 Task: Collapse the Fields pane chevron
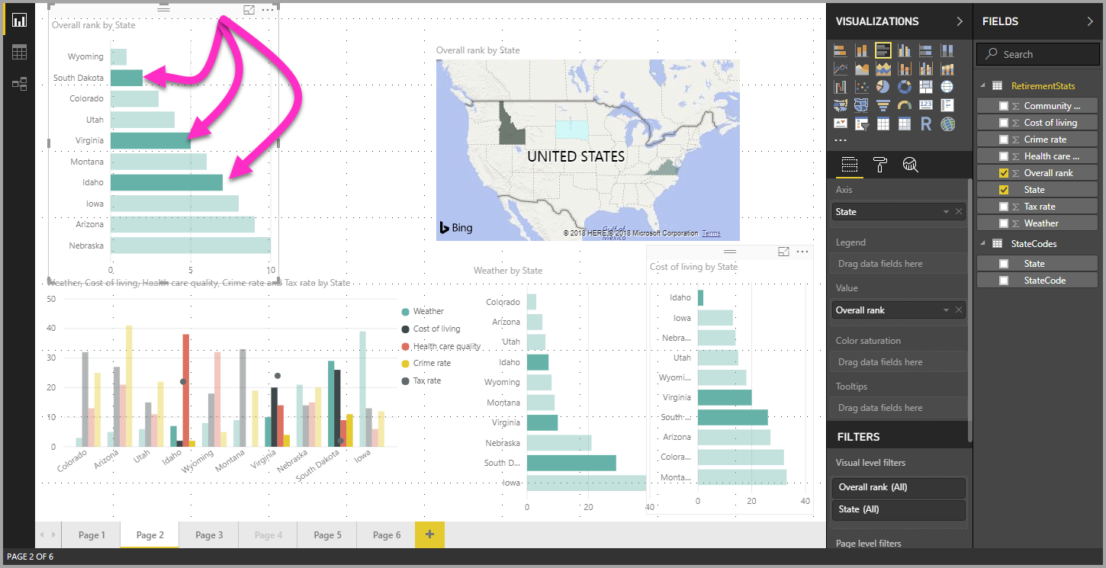pos(1090,21)
